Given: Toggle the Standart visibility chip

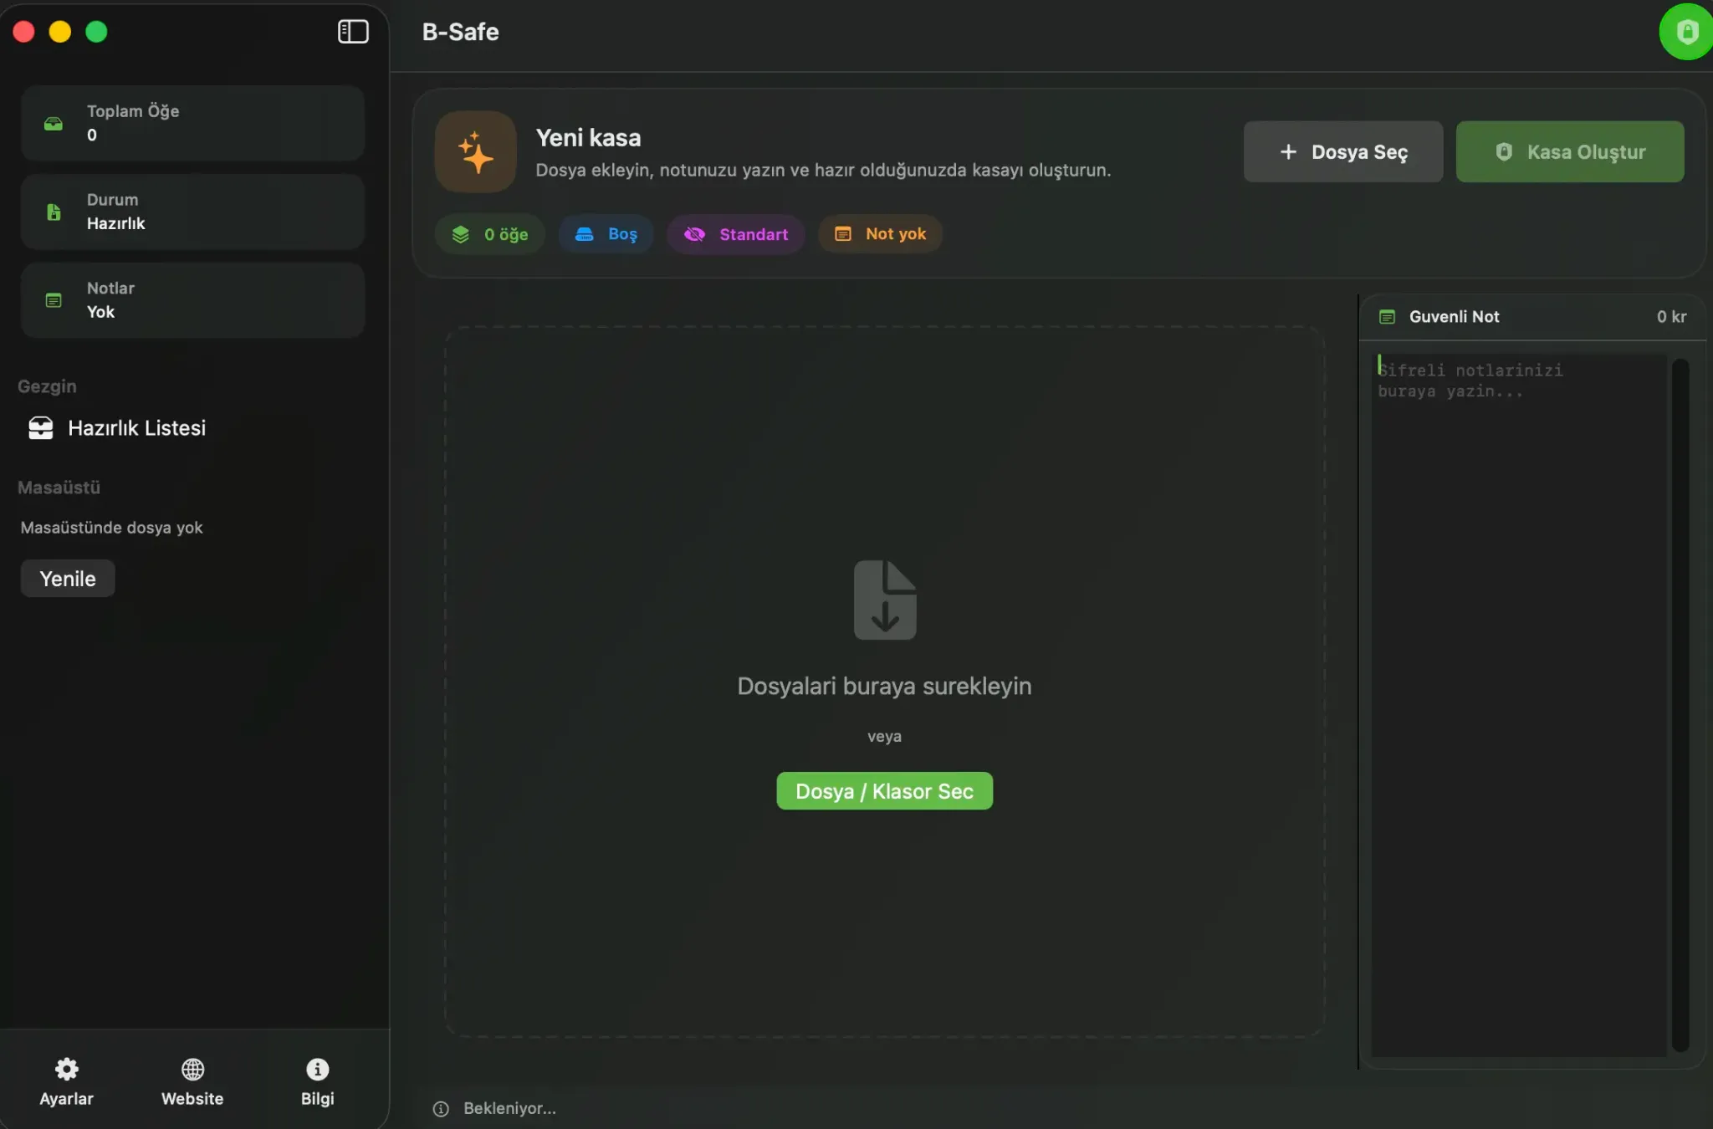Looking at the screenshot, I should (735, 234).
